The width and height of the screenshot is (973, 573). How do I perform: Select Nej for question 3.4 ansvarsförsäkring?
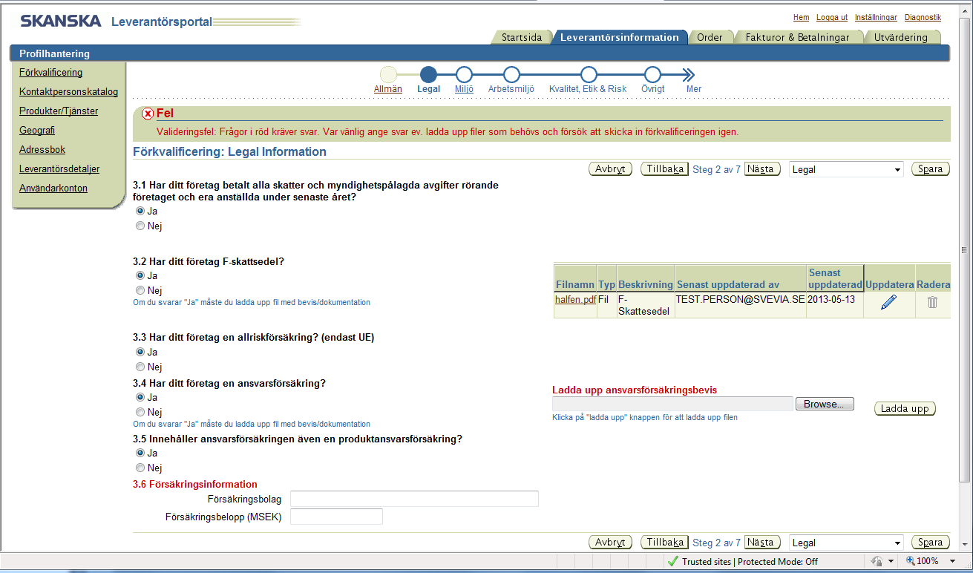point(140,412)
